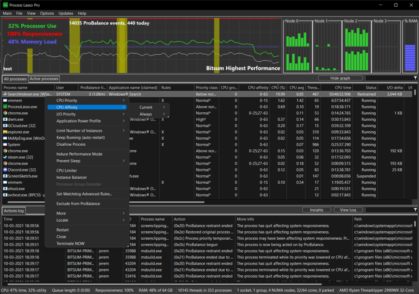Toggle Prevent Sleep in the context menu
Image resolution: width=419 pixels, height=294 pixels.
[x=68, y=161]
